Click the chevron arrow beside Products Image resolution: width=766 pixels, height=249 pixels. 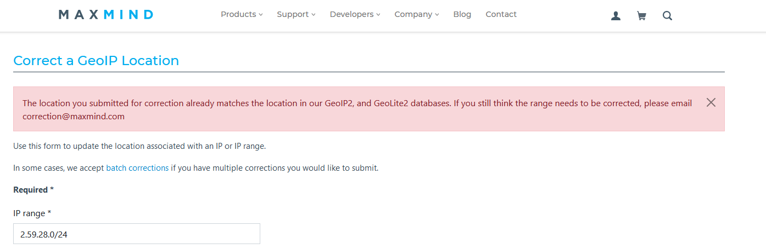[261, 15]
